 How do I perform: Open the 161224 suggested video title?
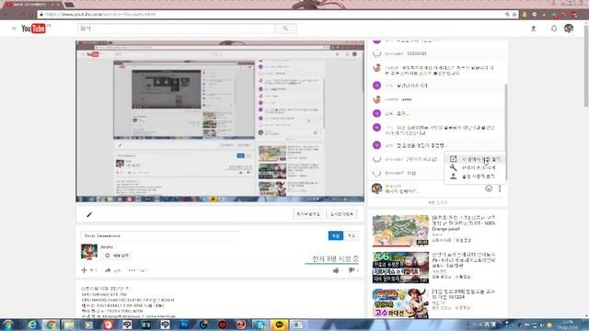(464, 294)
